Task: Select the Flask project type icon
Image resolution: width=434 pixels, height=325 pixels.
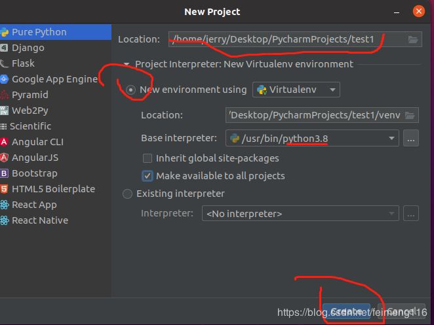Action: (5, 63)
